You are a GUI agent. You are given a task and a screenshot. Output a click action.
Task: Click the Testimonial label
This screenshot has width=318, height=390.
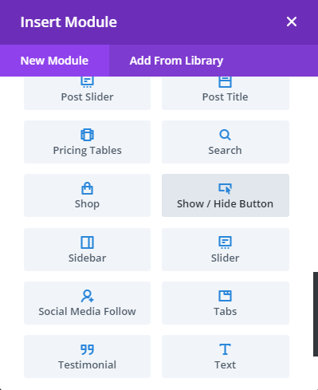(87, 364)
